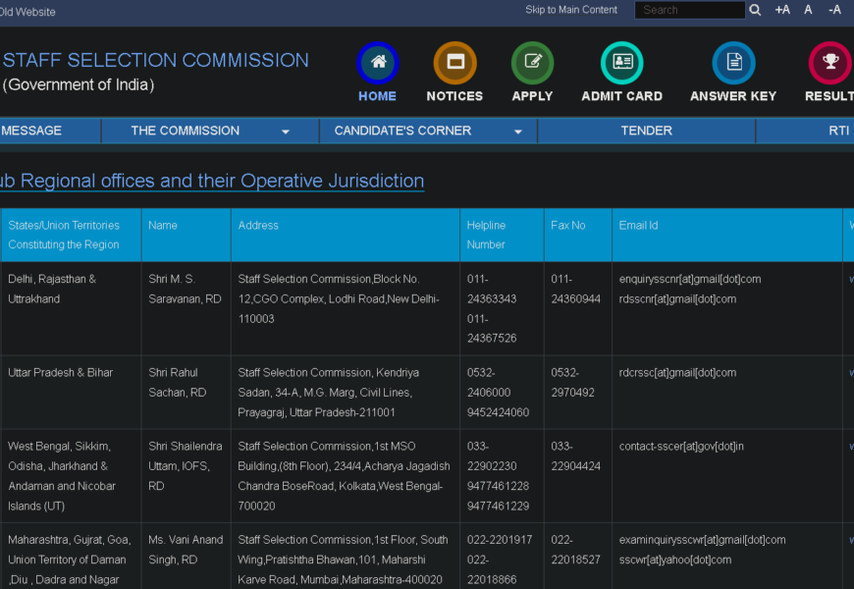The image size is (854, 589).
Task: Click into the Search field
Action: click(x=690, y=10)
